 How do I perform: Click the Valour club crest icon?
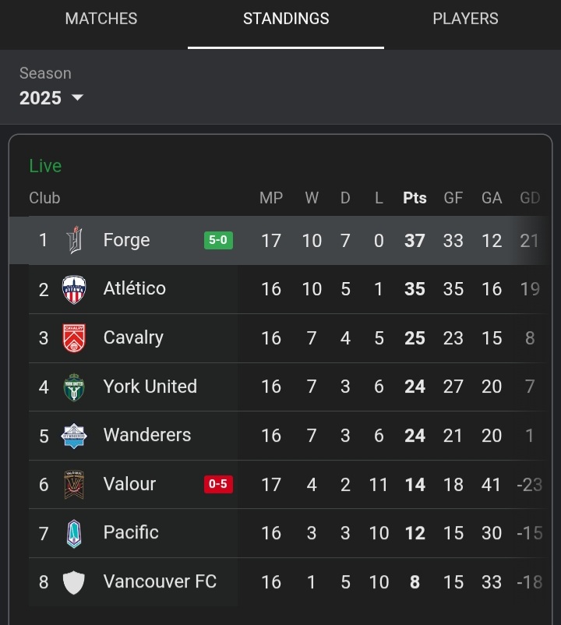(74, 484)
